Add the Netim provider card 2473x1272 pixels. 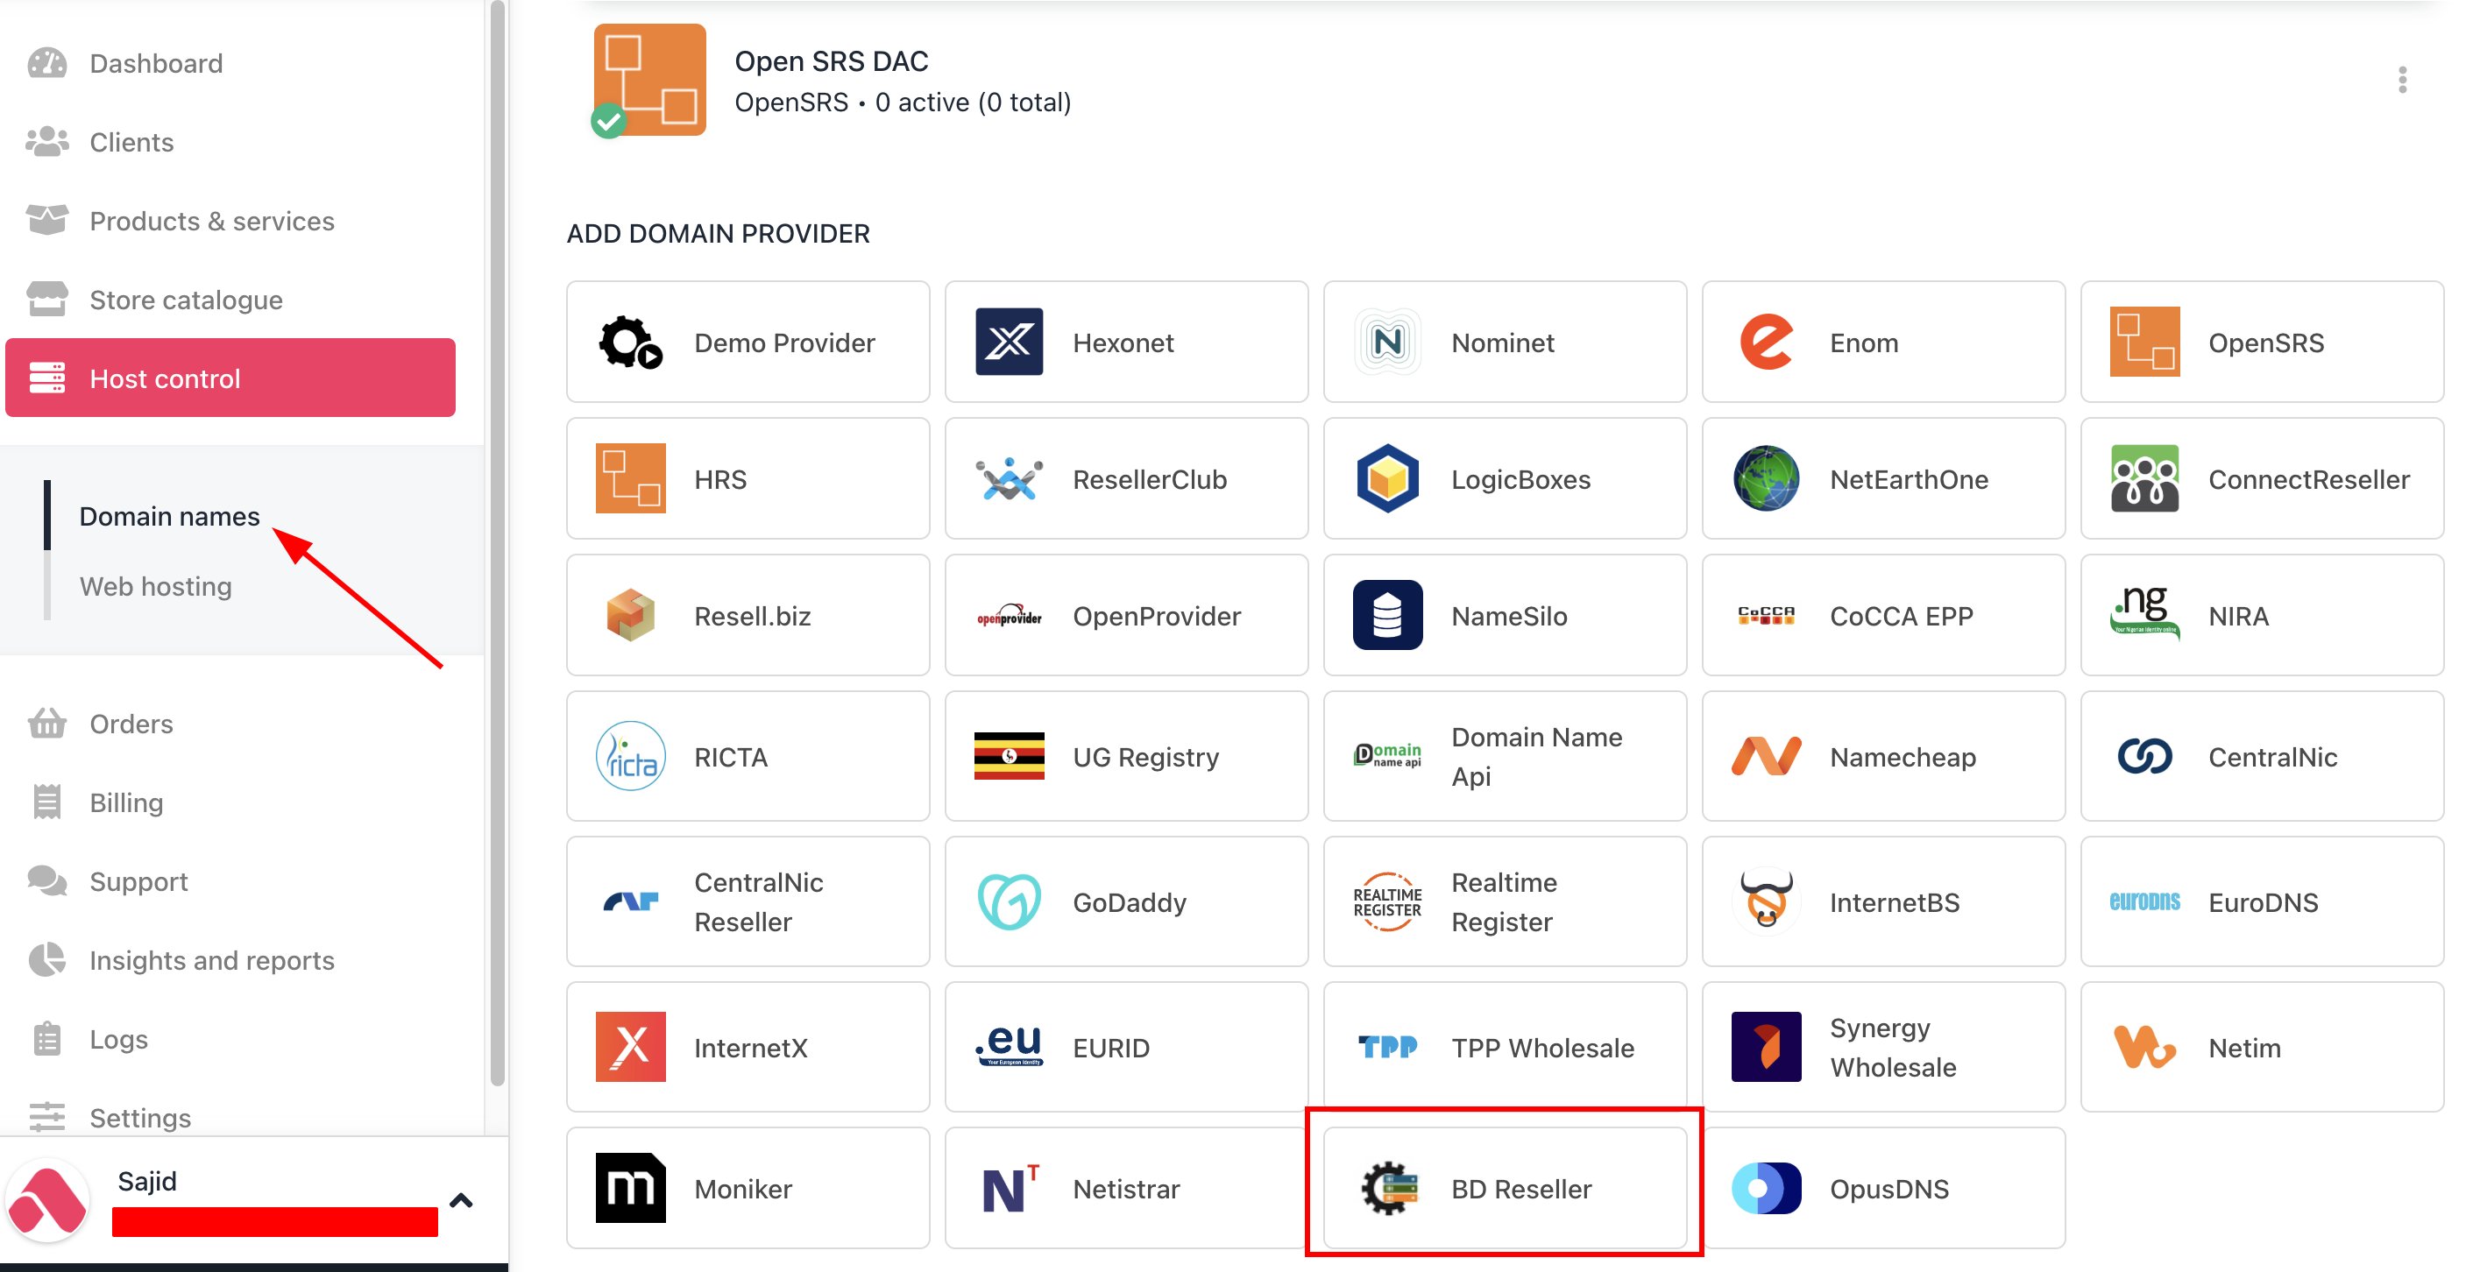pyautogui.click(x=2262, y=1046)
